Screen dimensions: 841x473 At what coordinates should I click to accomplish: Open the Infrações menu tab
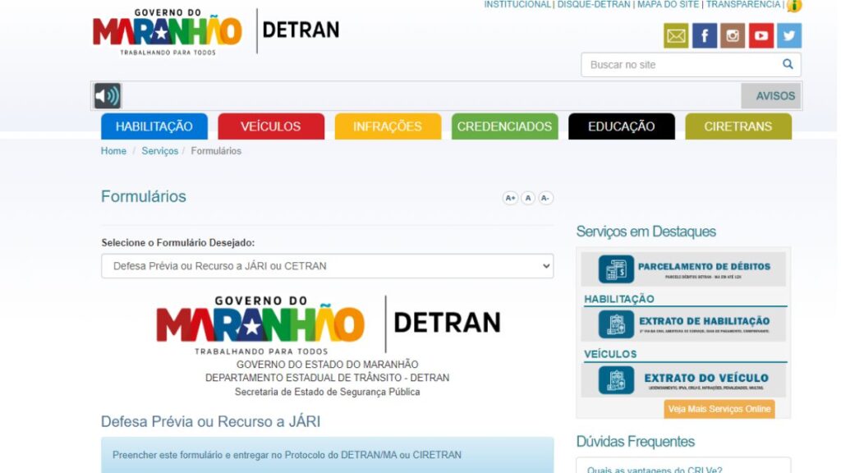click(388, 126)
